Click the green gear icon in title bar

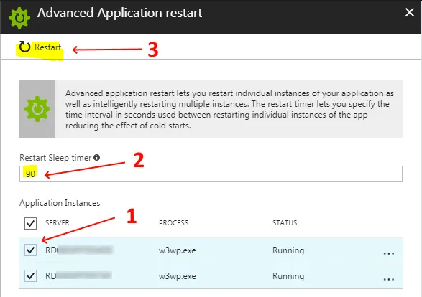coord(19,18)
